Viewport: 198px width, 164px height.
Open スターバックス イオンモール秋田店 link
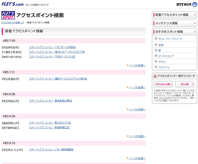tap(52, 47)
